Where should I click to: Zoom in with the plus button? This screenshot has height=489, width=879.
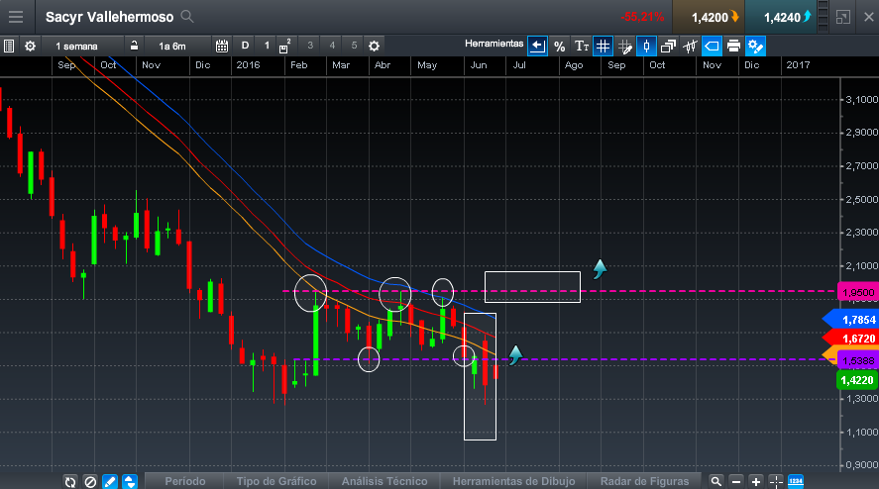point(756,481)
